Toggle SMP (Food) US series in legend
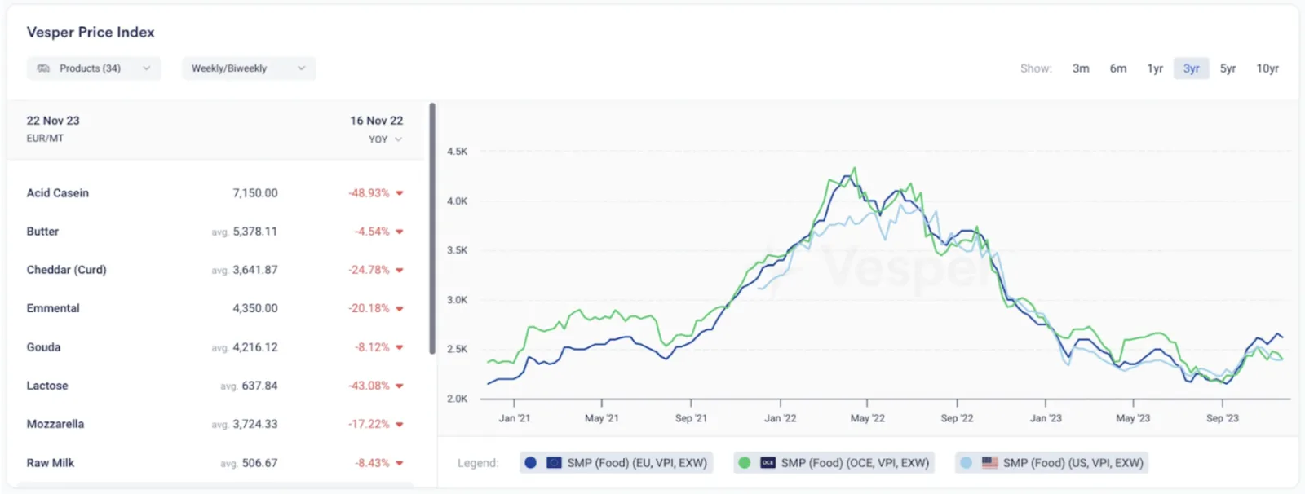 1052,463
